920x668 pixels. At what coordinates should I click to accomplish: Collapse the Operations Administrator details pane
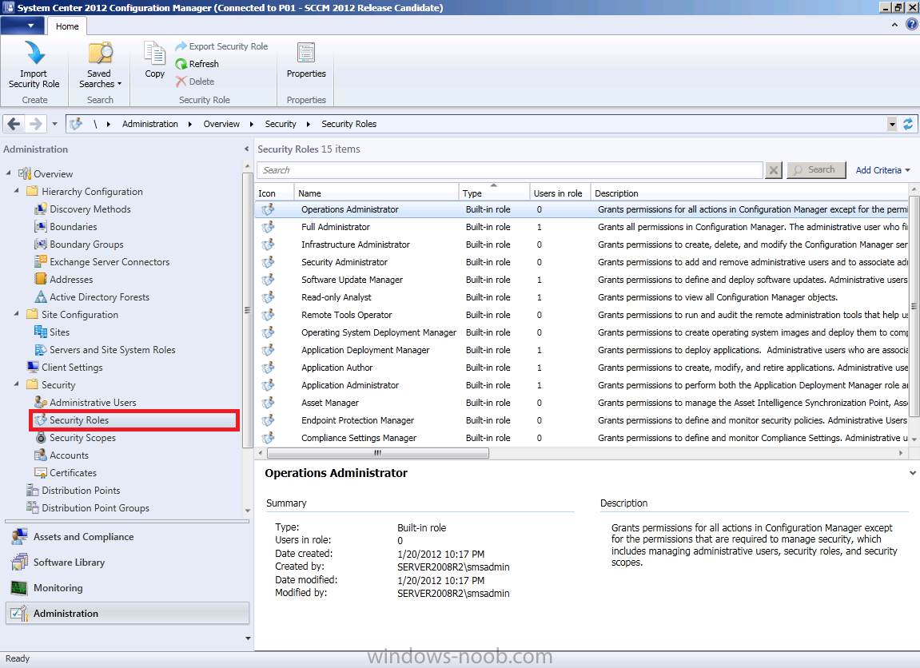(x=912, y=473)
